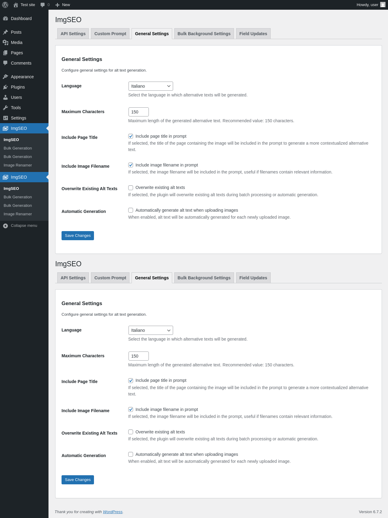
Task: Click the Test site home icon
Action: pyautogui.click(x=16, y=5)
